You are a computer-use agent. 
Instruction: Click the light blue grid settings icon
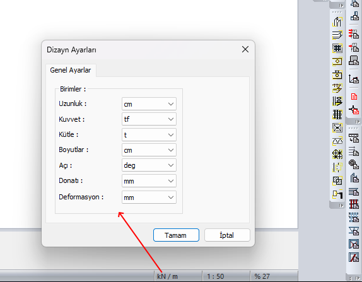[x=354, y=217]
